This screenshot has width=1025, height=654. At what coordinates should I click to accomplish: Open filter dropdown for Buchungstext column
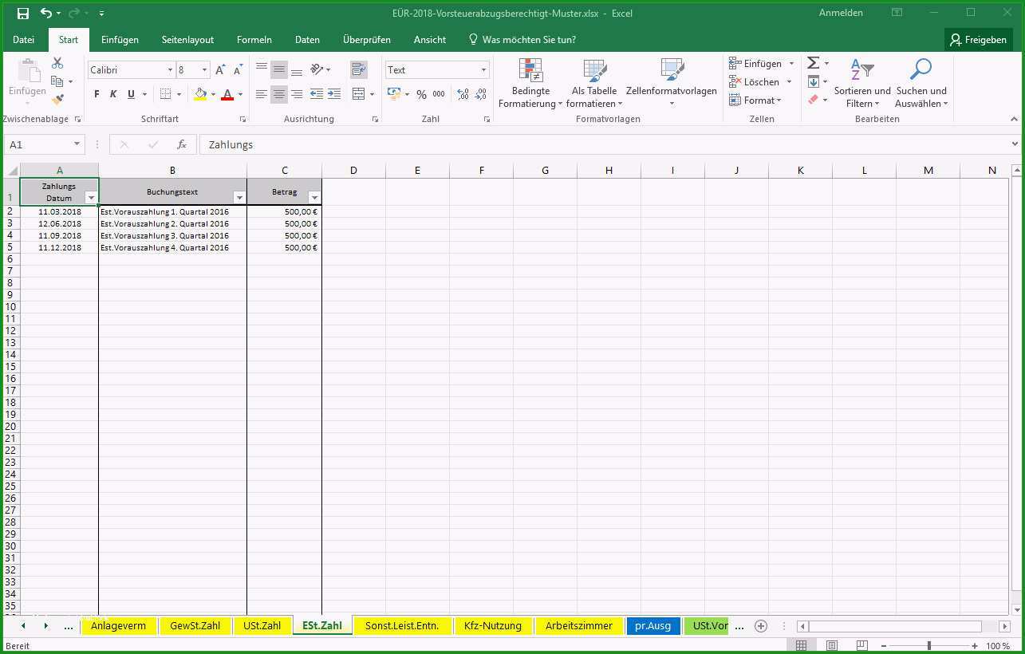pyautogui.click(x=239, y=197)
